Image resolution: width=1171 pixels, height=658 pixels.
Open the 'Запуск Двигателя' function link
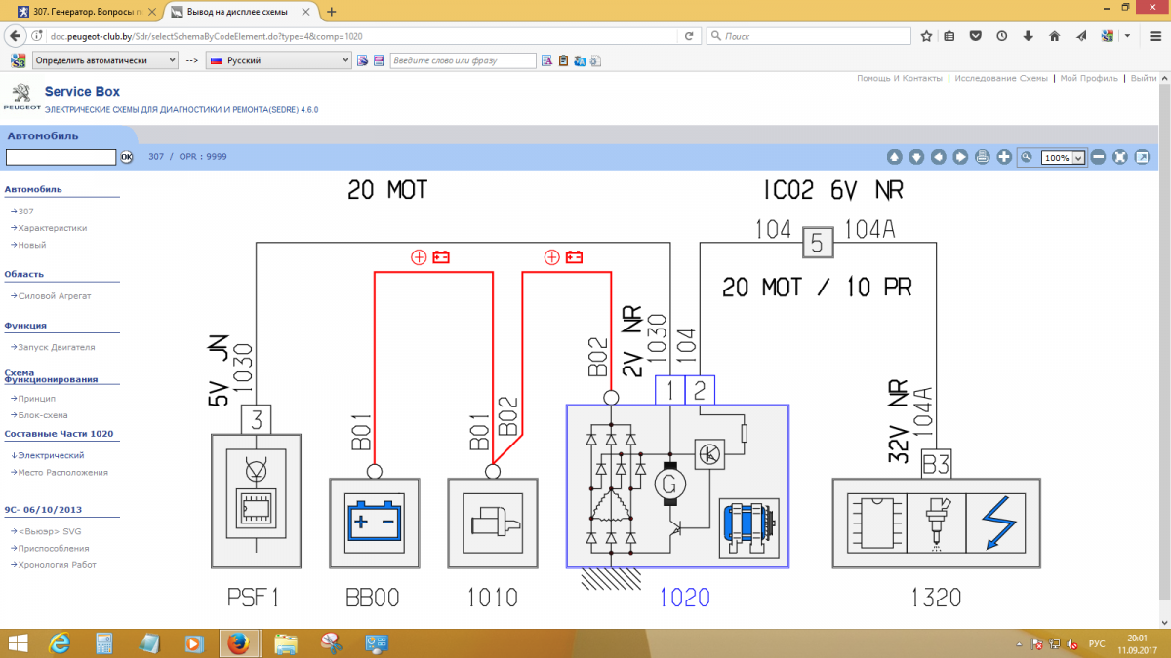click(53, 346)
